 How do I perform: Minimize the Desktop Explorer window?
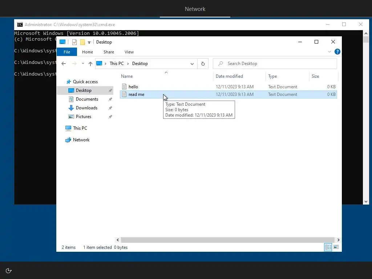pos(300,42)
